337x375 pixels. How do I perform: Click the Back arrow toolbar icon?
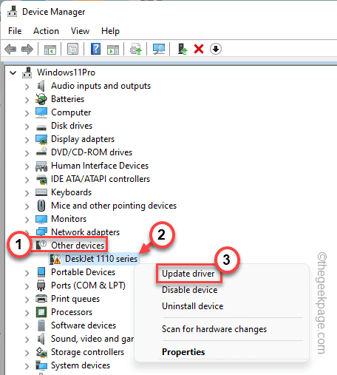[10, 49]
